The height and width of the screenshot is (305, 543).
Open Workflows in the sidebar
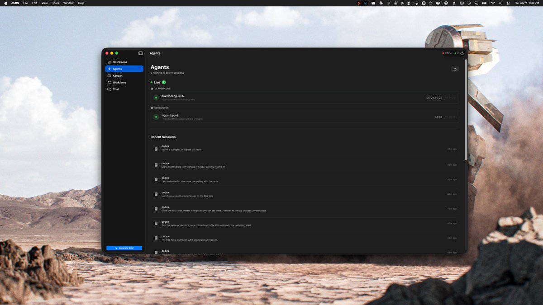coord(124,82)
